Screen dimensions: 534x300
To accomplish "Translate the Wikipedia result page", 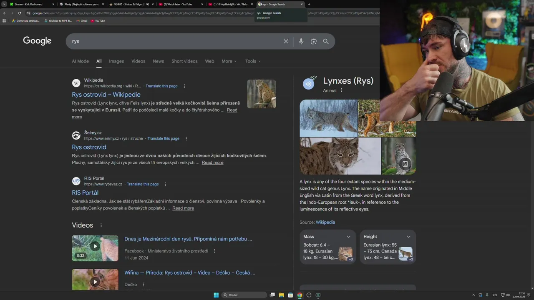I will (x=161, y=86).
